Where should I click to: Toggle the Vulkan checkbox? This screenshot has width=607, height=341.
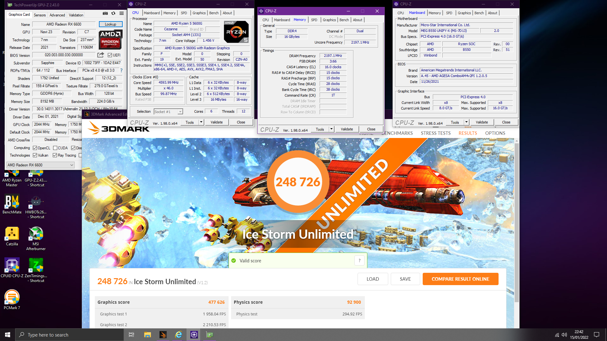pos(35,155)
